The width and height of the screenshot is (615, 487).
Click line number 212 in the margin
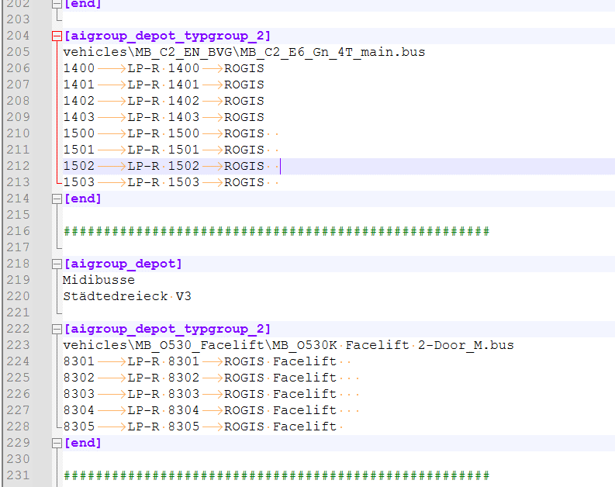[x=17, y=166]
